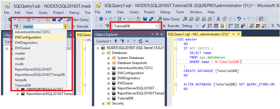Click the Change Connection icon left of TutorialDB

click(x=107, y=26)
